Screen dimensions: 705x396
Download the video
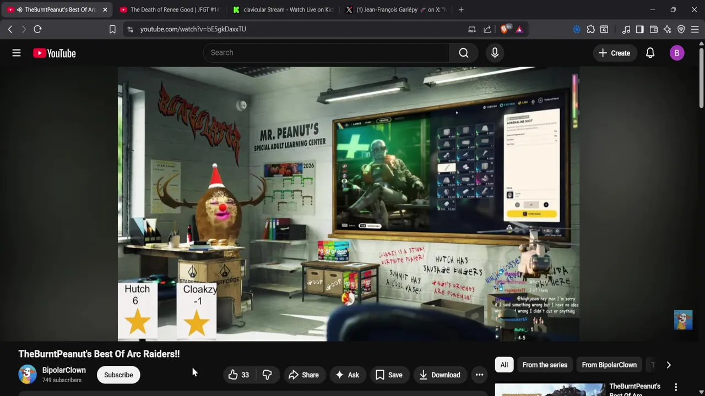(440, 375)
